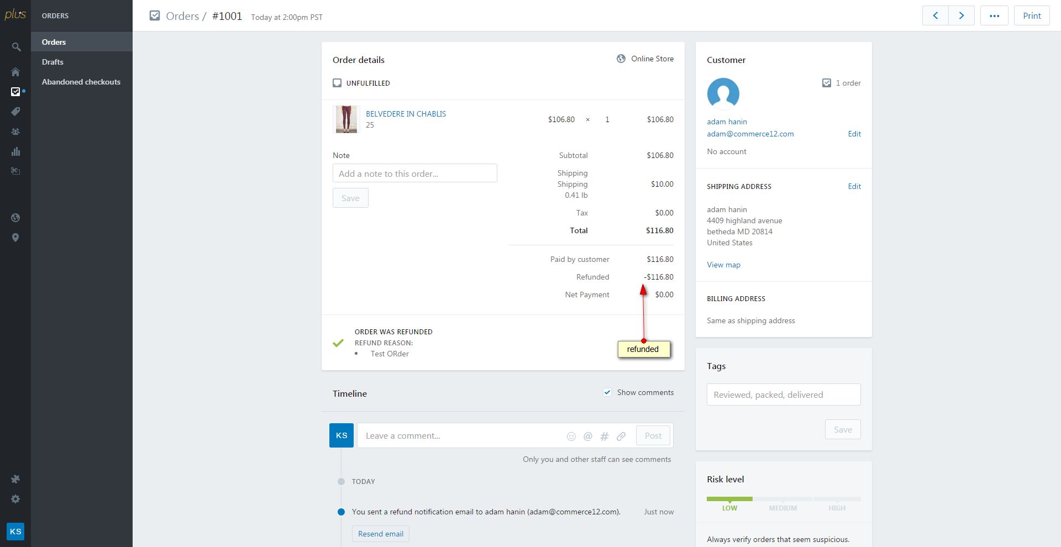Save the order note
Viewport: 1061px width, 547px height.
click(x=350, y=198)
